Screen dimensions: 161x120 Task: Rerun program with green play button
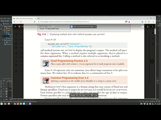coord(4,83)
